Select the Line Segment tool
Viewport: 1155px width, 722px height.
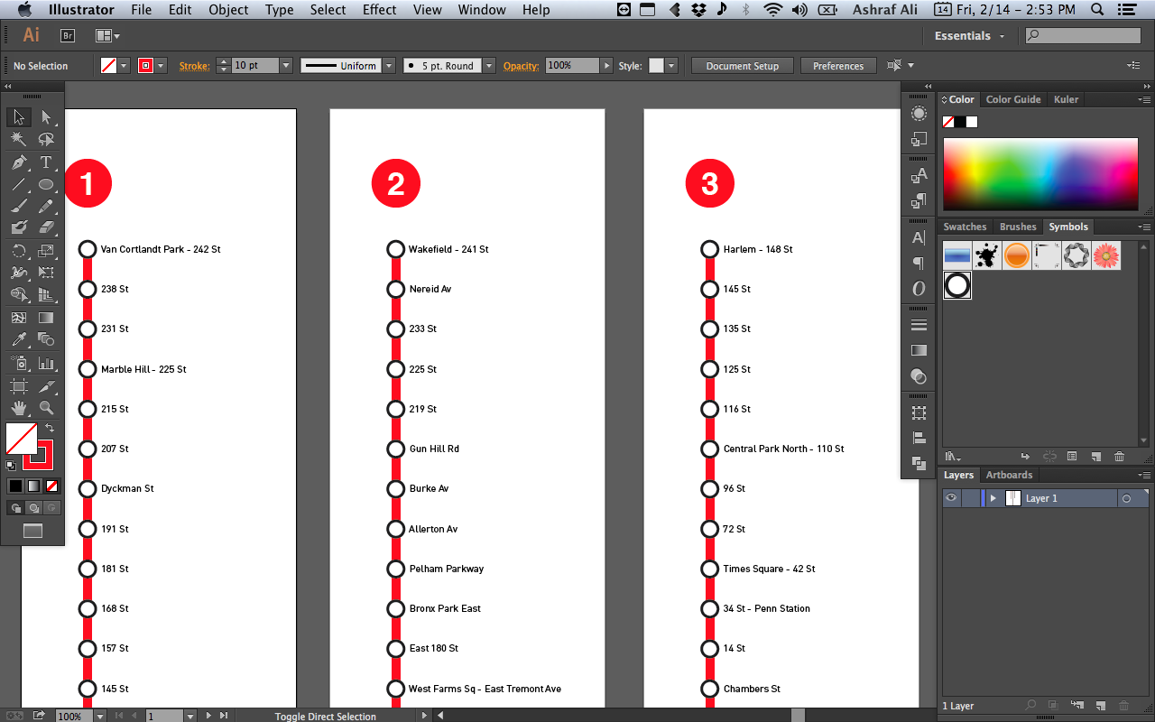pos(19,184)
